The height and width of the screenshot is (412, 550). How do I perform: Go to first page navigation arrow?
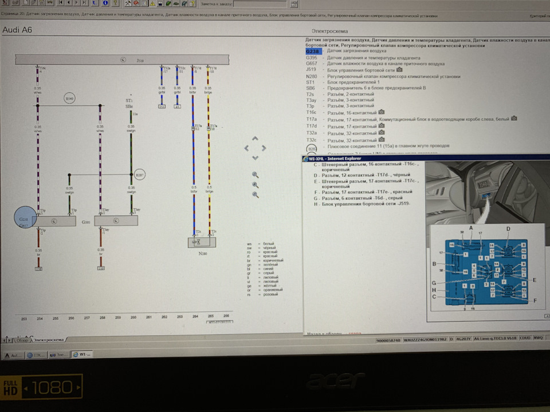click(x=61, y=3)
